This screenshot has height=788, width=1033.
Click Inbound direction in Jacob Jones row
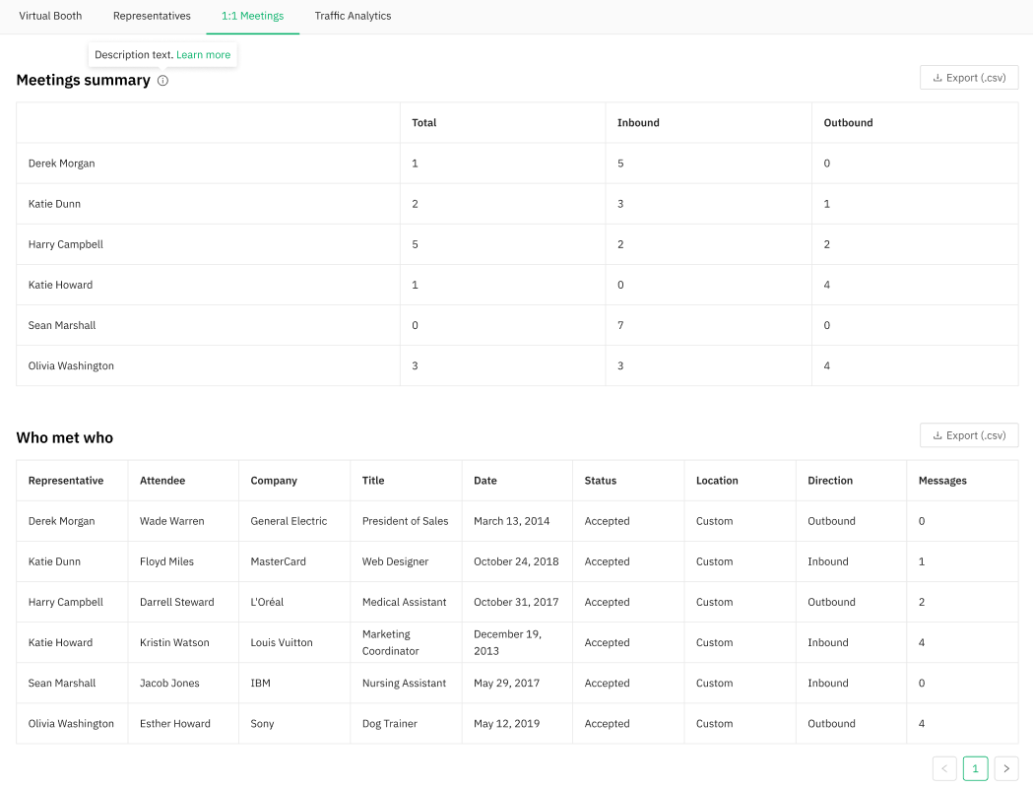tap(828, 684)
